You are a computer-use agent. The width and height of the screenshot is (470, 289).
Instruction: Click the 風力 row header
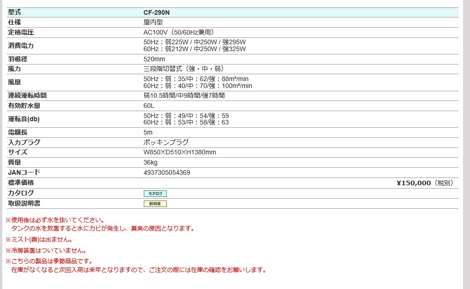pos(14,69)
